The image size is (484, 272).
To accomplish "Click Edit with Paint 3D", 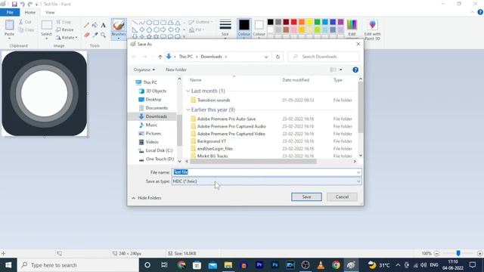I will coord(372,29).
